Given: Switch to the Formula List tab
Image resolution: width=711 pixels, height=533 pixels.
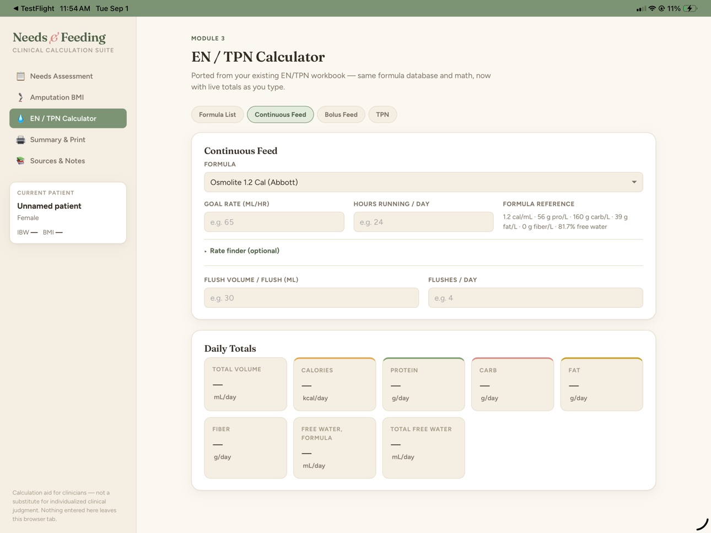Looking at the screenshot, I should tap(217, 115).
